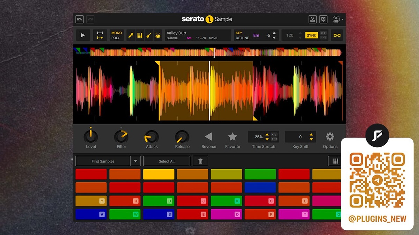Click the Filter knob

(121, 136)
